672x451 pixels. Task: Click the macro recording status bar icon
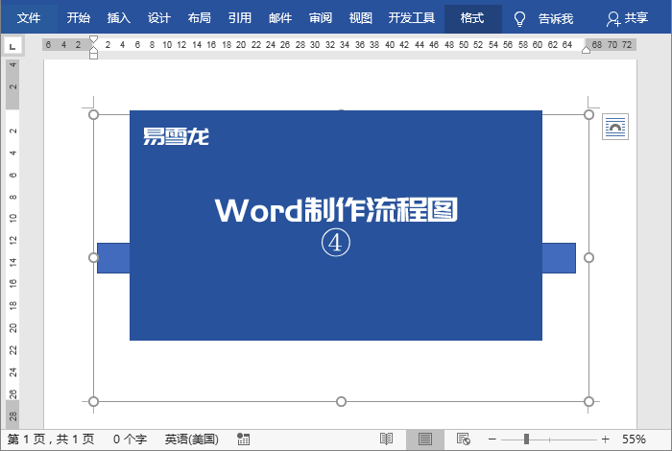244,439
